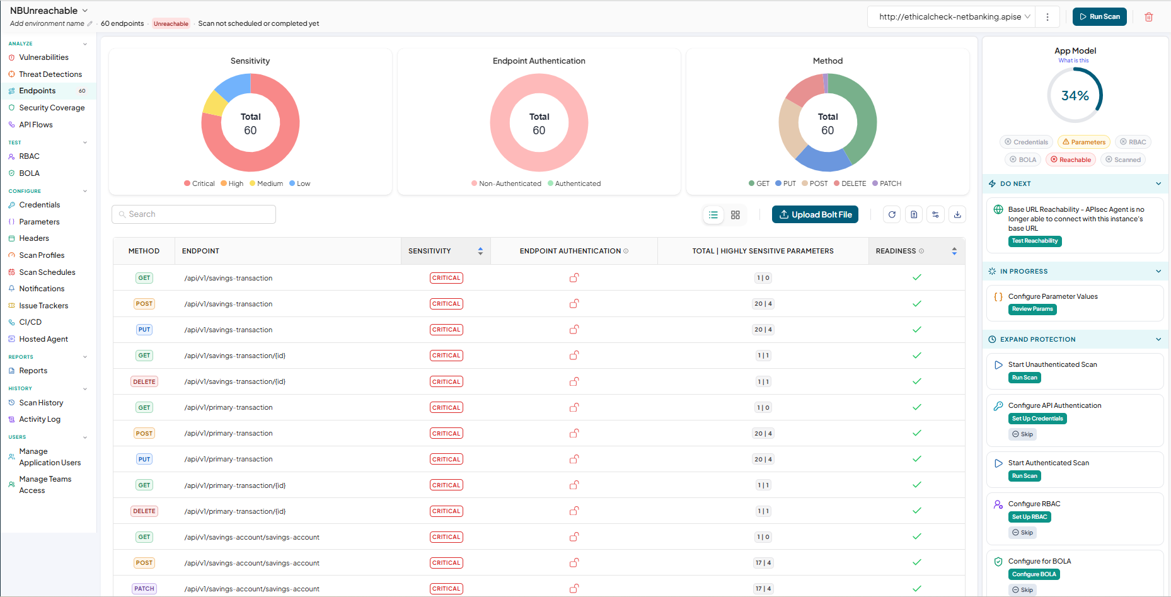Viewport: 1171px width, 597px height.
Task: Switch to list view
Action: tap(713, 215)
